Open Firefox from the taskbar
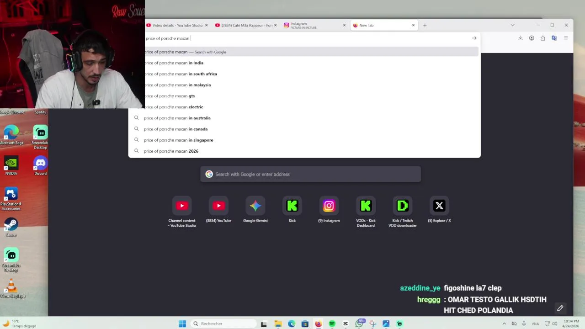Screen dimensions: 585x329 pos(319,324)
